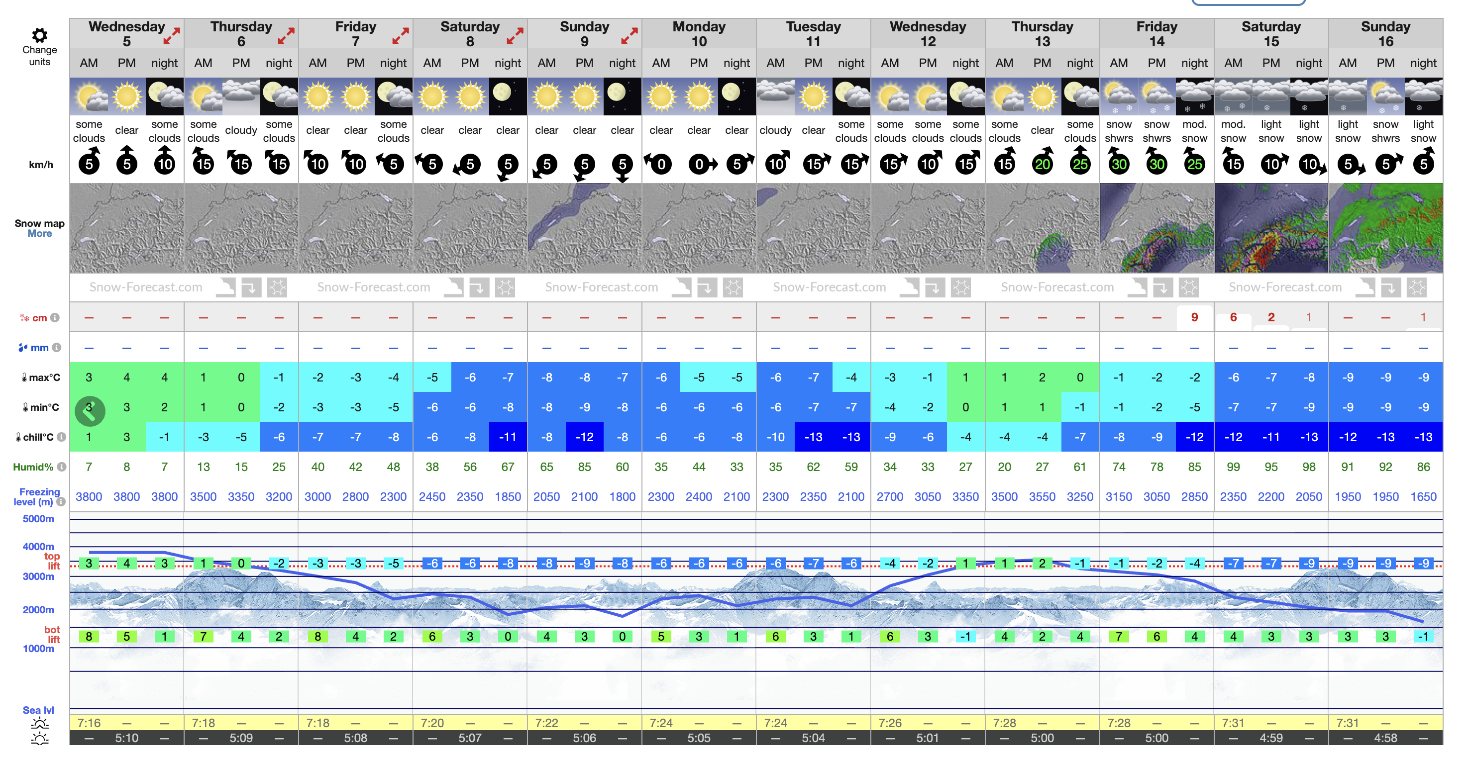Screen dimensions: 1469x758
Task: Click the info icon beside mm rain
Action: [x=56, y=347]
